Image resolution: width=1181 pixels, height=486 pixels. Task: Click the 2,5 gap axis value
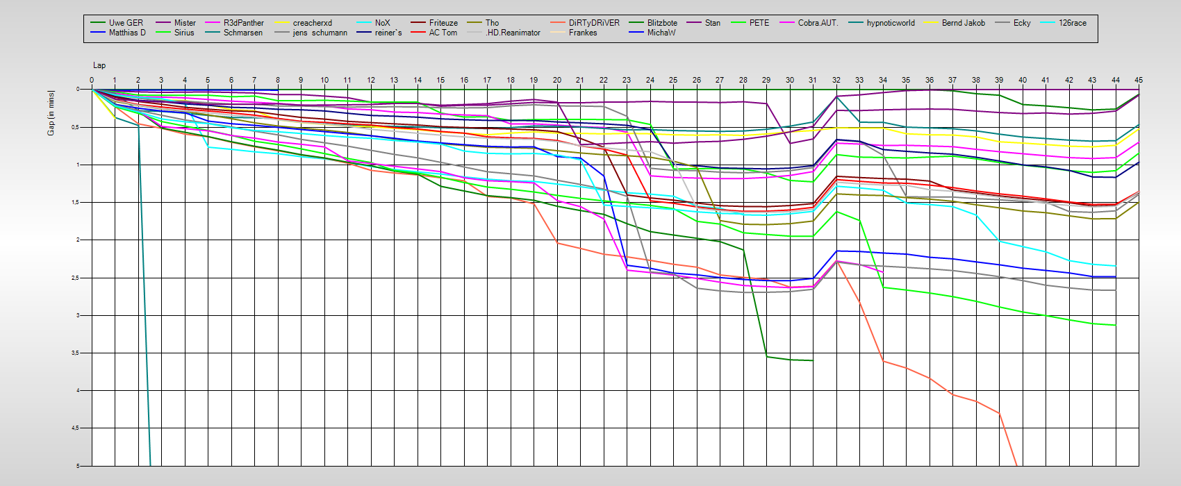pos(76,278)
